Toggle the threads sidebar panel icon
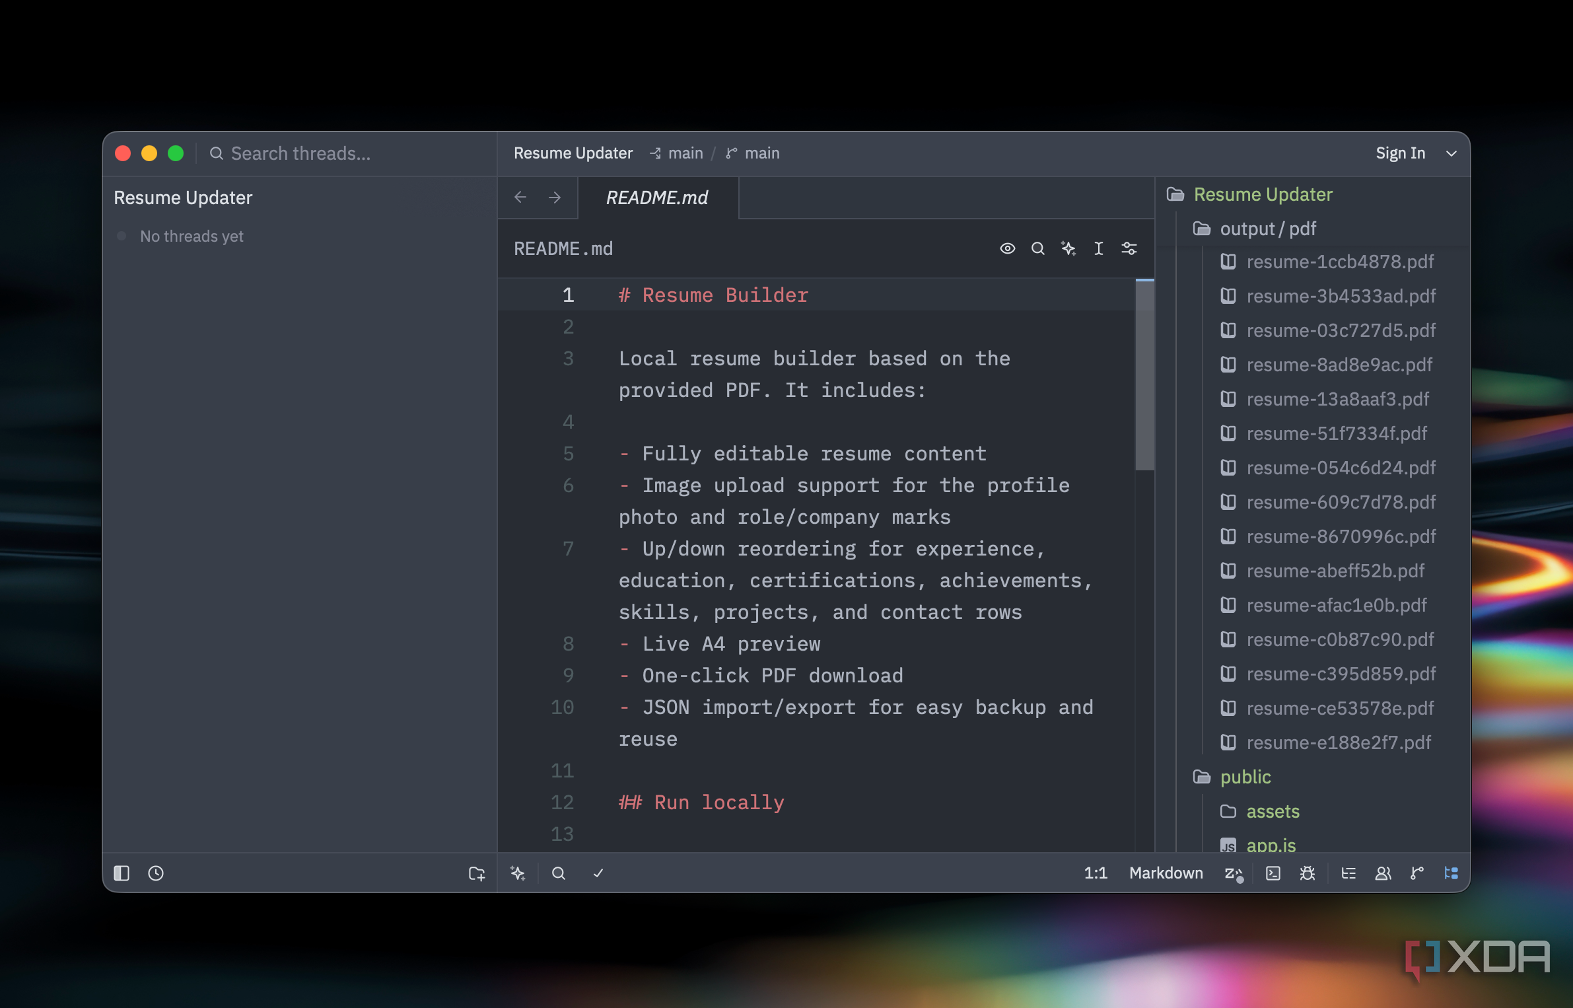The height and width of the screenshot is (1008, 1573). pos(122,873)
